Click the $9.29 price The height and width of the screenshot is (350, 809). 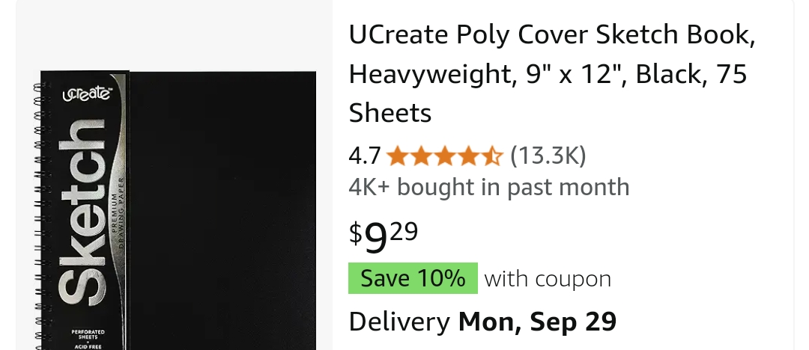coord(384,235)
